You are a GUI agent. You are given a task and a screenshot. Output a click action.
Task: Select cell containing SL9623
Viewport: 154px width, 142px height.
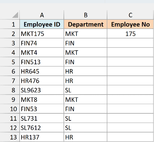pyautogui.click(x=42, y=90)
